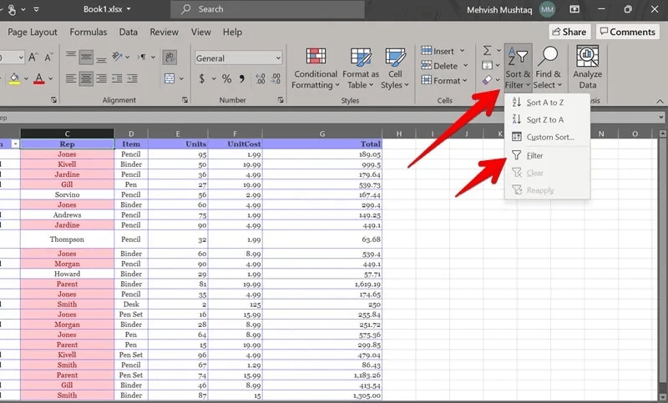This screenshot has height=403, width=668.
Task: Click the AutoSum sigma icon
Action: pos(488,51)
